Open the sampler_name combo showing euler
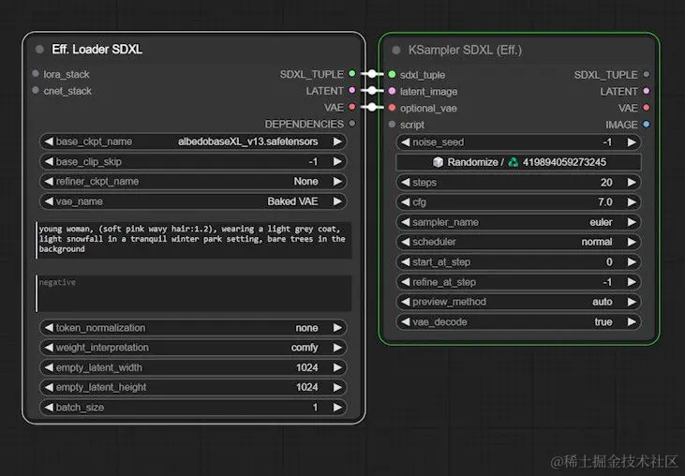This screenshot has width=685, height=476. (x=518, y=222)
